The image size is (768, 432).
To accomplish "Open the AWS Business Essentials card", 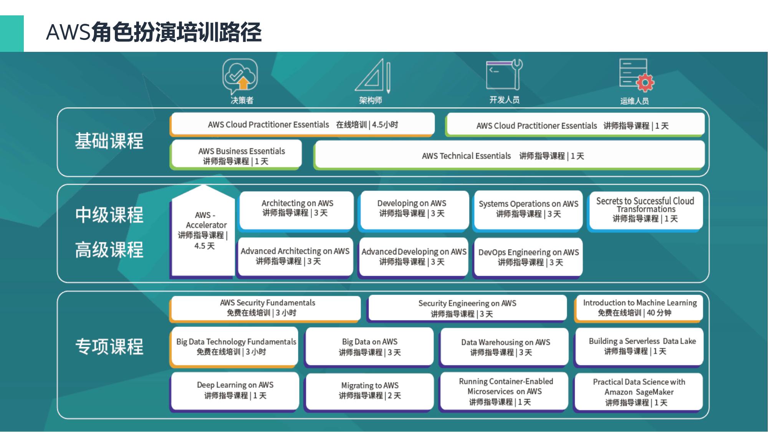I will pos(236,155).
